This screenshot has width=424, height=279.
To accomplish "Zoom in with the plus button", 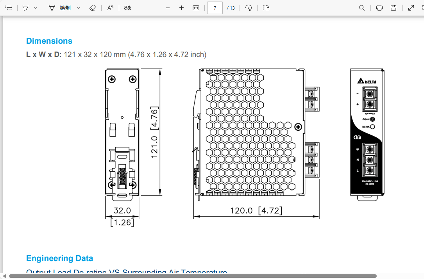I will pyautogui.click(x=181, y=8).
